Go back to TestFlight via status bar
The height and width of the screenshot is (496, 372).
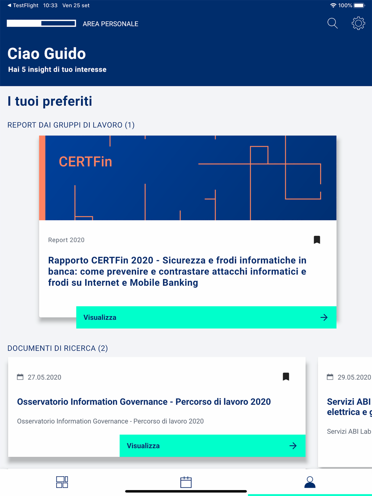pyautogui.click(x=23, y=5)
